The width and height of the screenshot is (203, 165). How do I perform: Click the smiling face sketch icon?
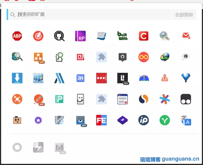pyautogui.click(x=80, y=99)
